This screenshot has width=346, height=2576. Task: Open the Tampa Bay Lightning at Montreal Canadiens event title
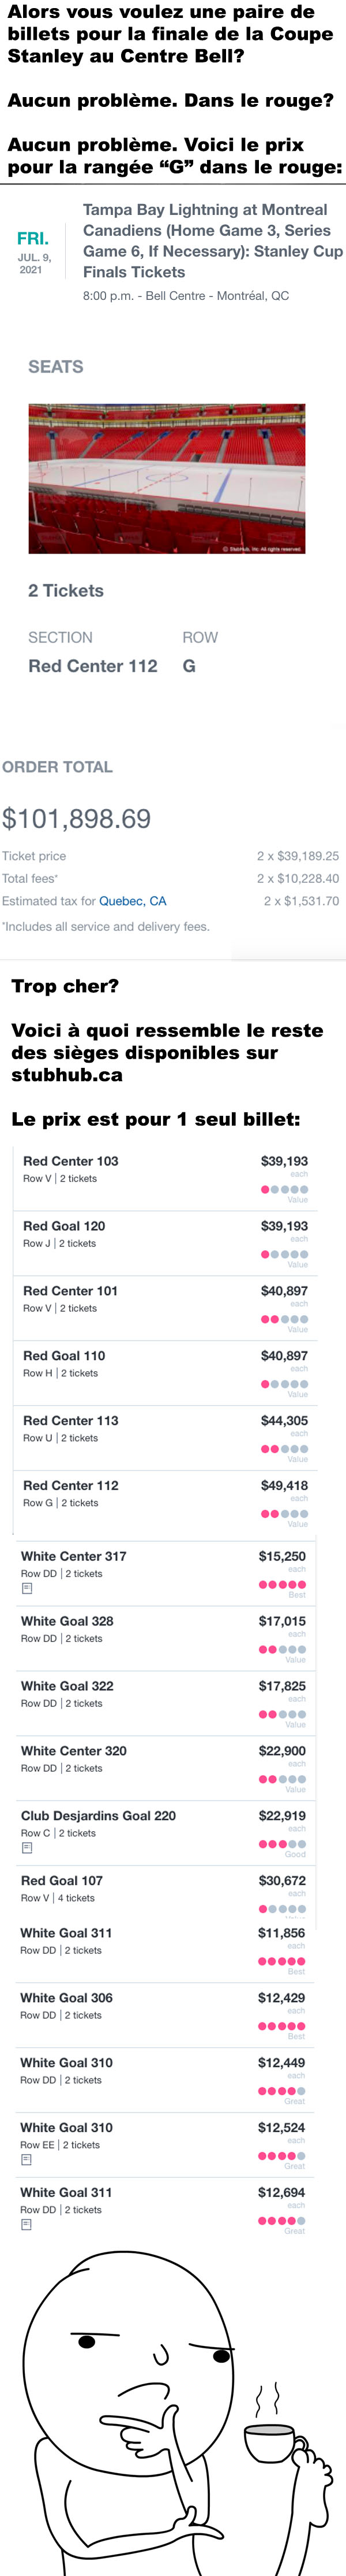click(x=212, y=241)
